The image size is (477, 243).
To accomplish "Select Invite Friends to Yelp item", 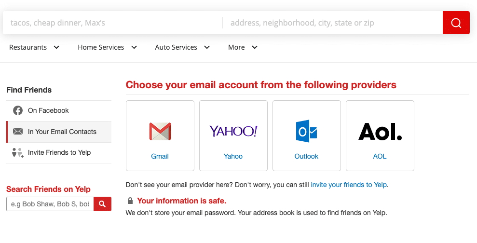I will [x=59, y=152].
